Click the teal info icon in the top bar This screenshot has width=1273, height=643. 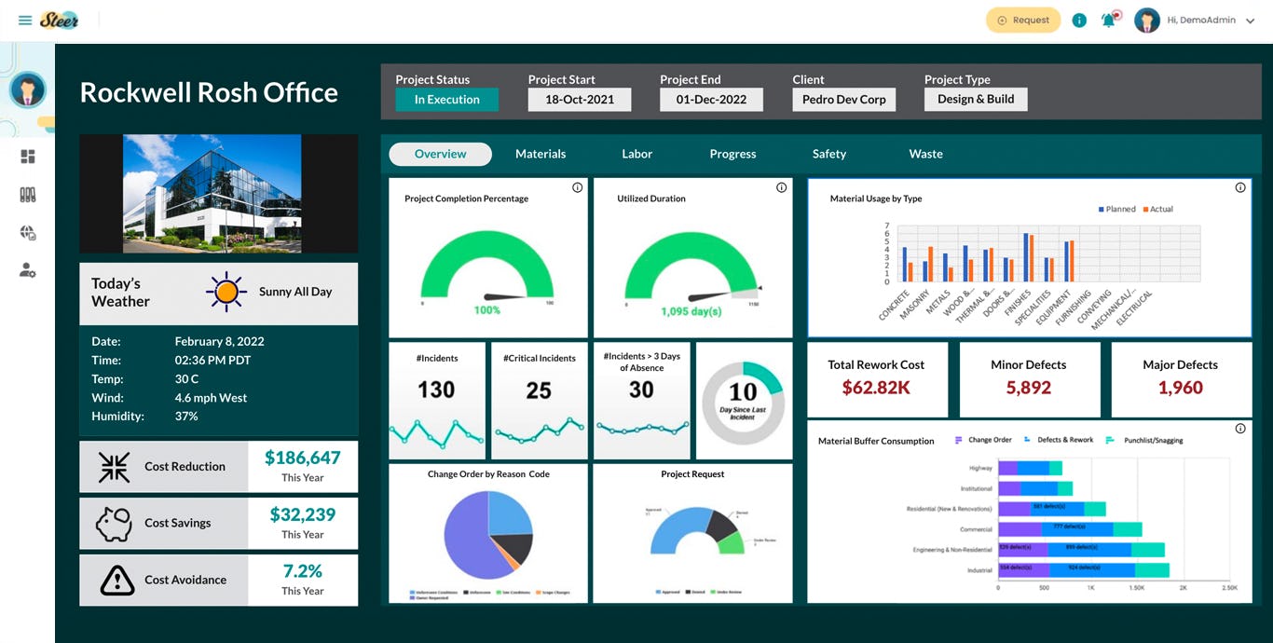pyautogui.click(x=1079, y=19)
